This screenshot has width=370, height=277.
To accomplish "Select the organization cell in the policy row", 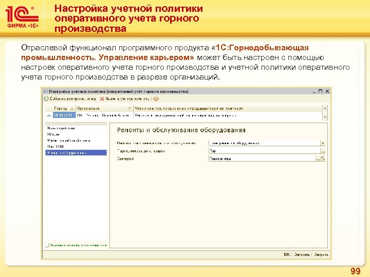I will click(104, 115).
